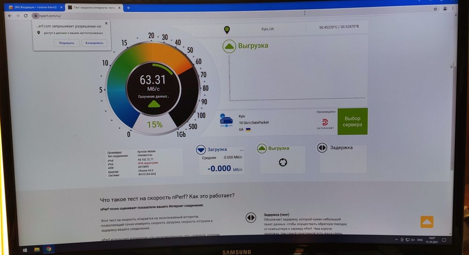469x255 pixels.
Task: Click the system value Win10 [64 bits]
Action: point(147,174)
